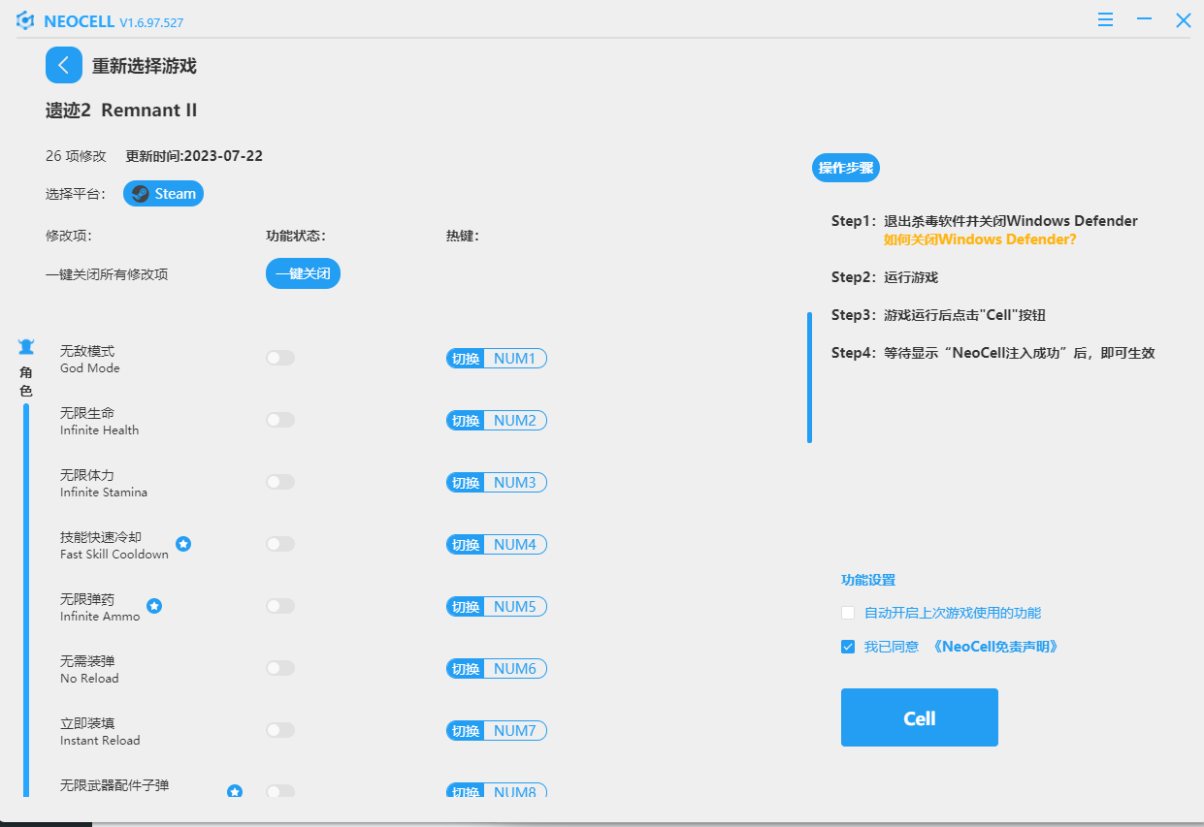Switch on Infinite Ammo toggle
The image size is (1204, 827).
click(280, 606)
